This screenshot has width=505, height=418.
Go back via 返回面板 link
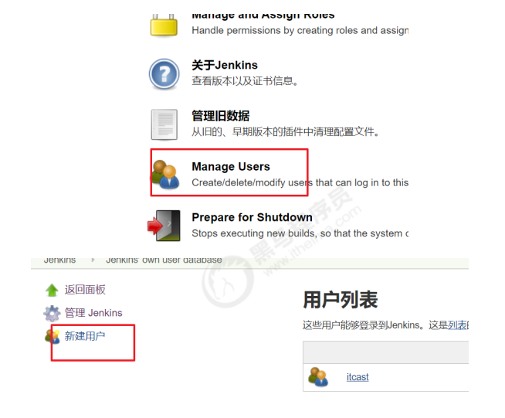85,290
